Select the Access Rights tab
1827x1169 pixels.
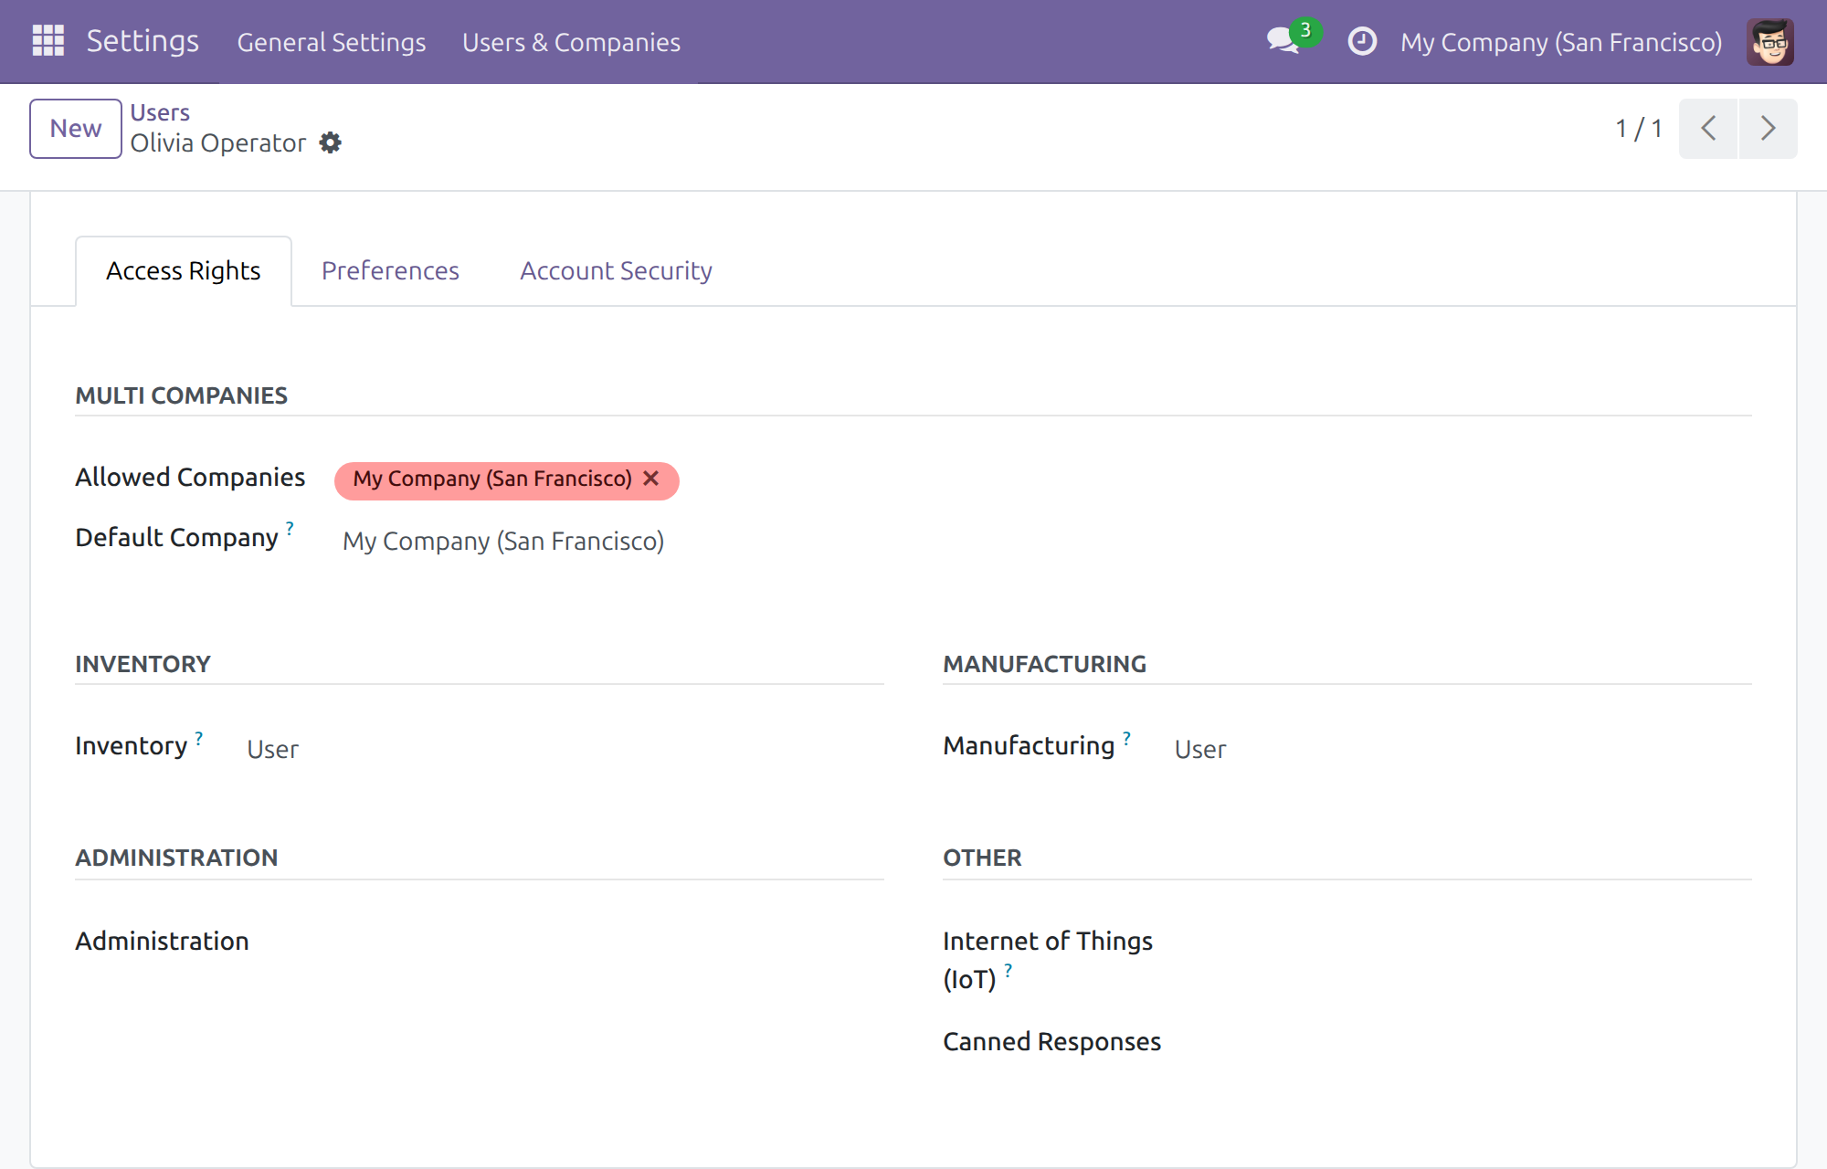[x=184, y=271]
